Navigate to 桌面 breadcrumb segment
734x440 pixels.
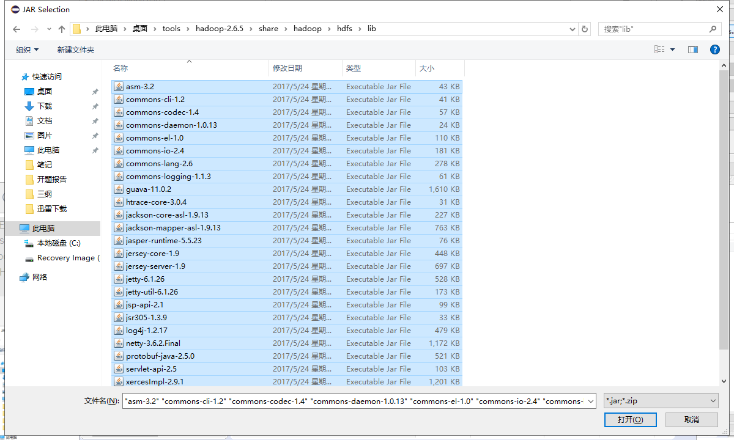[140, 29]
